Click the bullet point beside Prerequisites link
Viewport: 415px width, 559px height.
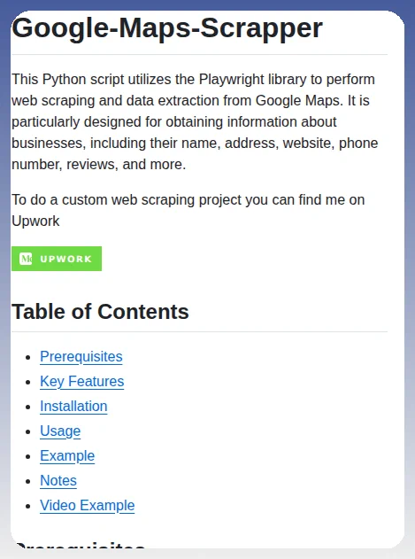(28, 357)
